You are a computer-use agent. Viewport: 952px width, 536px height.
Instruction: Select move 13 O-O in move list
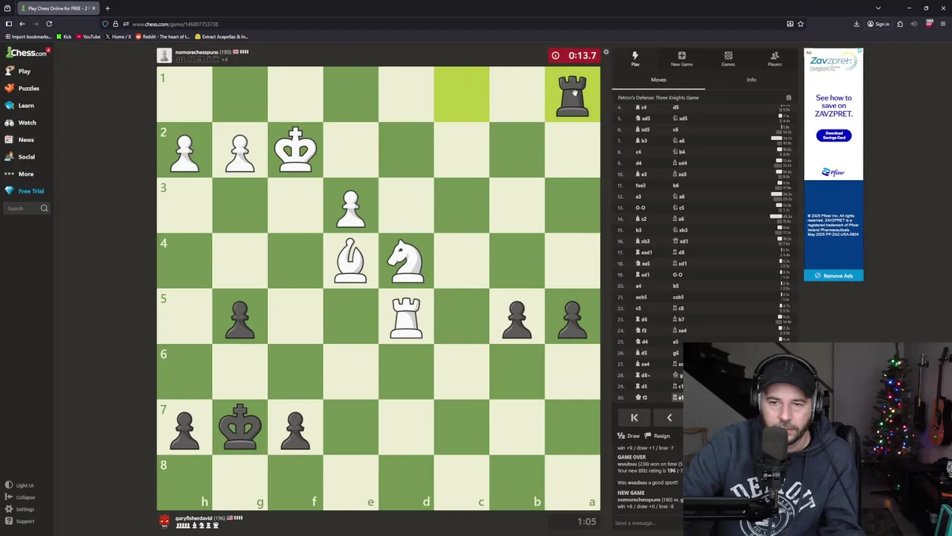tap(640, 208)
